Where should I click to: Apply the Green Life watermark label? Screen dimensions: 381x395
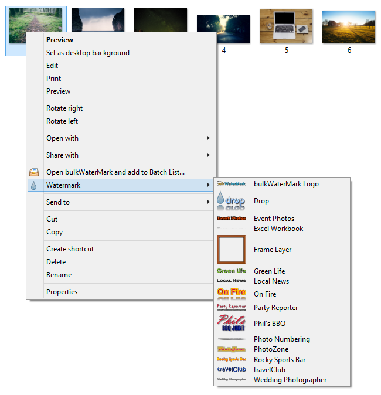pos(269,271)
